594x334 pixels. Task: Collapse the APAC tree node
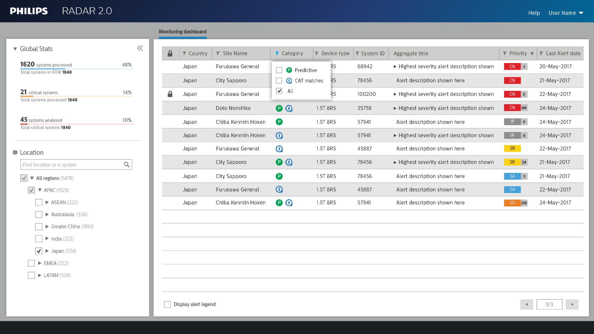click(40, 190)
